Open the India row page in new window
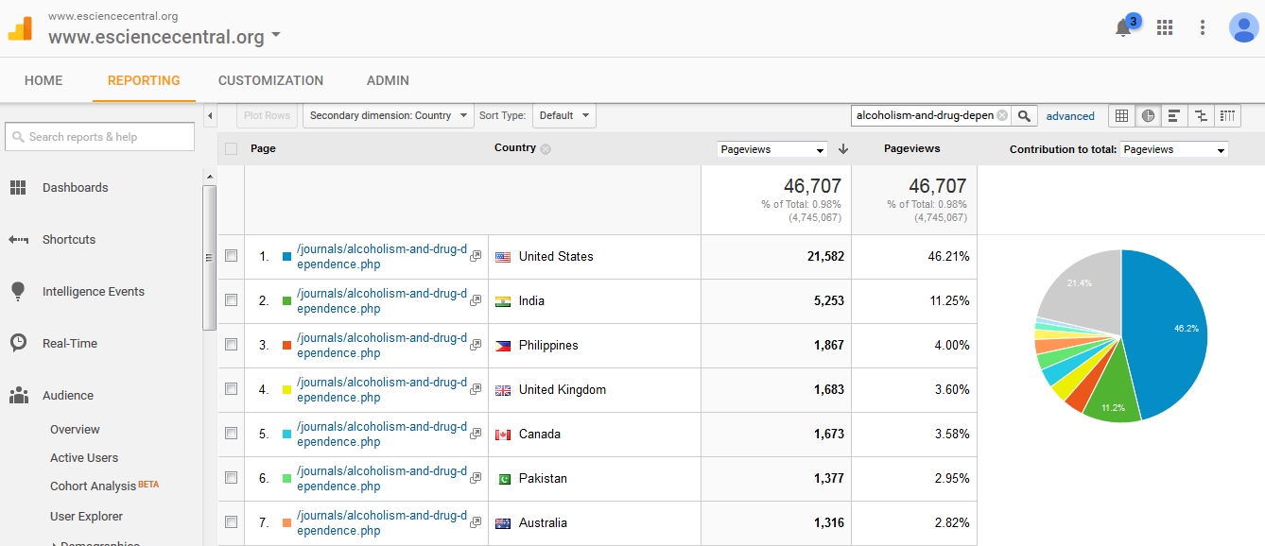1265x546 pixels. pos(476,300)
